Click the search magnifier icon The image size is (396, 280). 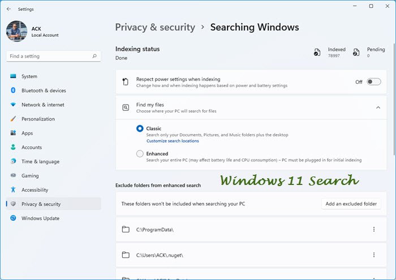[x=95, y=56]
